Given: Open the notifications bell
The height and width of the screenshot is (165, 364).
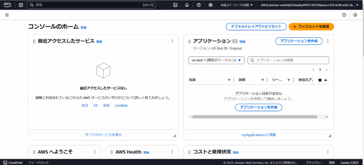Looking at the screenshot, I should click(x=187, y=5).
